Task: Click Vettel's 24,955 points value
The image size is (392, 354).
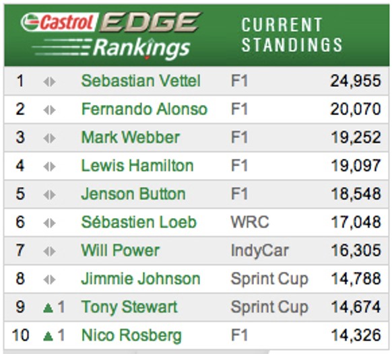Action: (356, 81)
